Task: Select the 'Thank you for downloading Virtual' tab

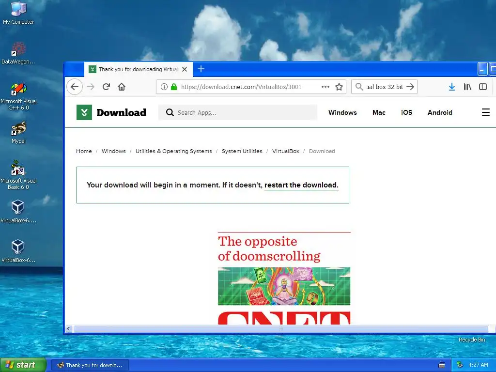Action: pos(139,69)
